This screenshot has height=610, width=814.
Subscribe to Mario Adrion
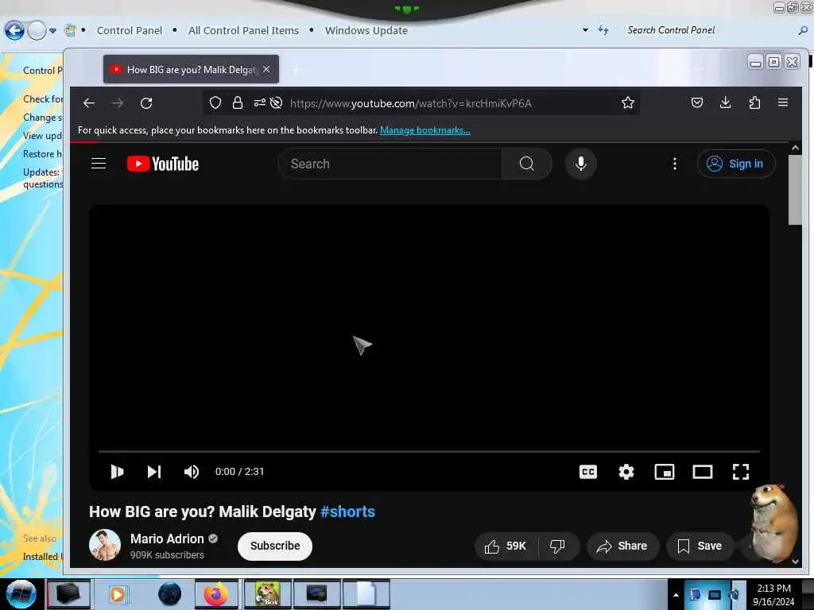tap(274, 546)
